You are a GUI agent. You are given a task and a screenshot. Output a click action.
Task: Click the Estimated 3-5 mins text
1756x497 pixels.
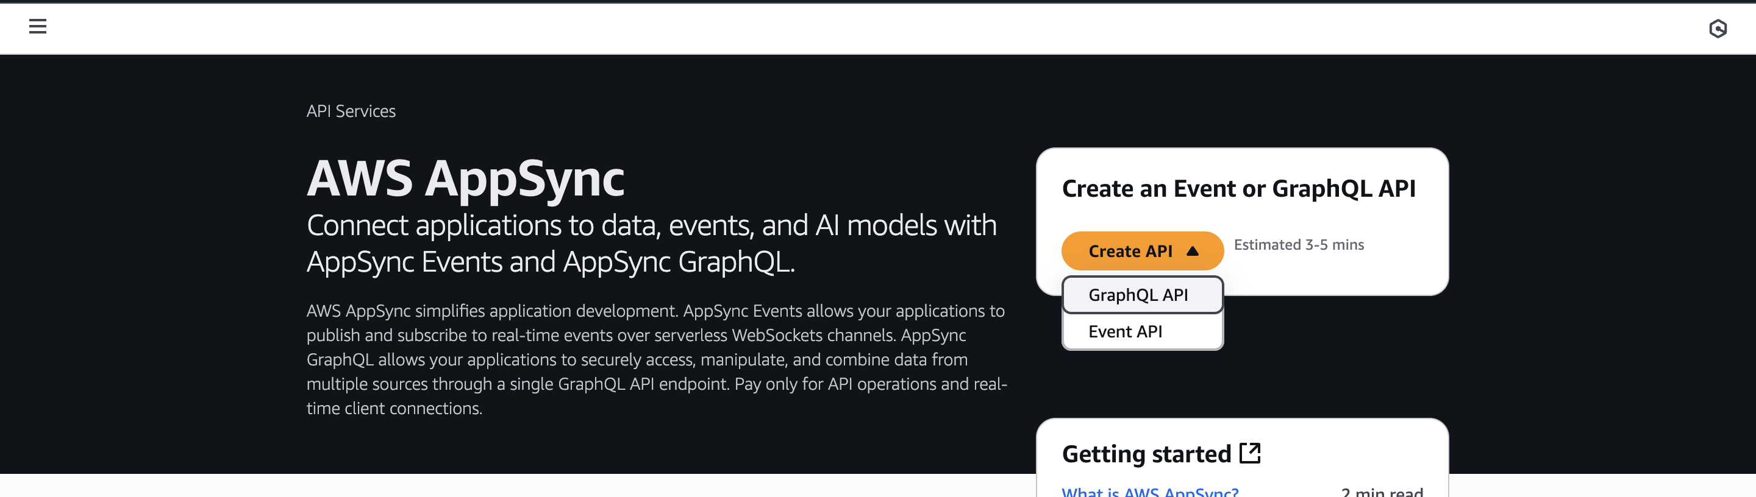pos(1298,245)
